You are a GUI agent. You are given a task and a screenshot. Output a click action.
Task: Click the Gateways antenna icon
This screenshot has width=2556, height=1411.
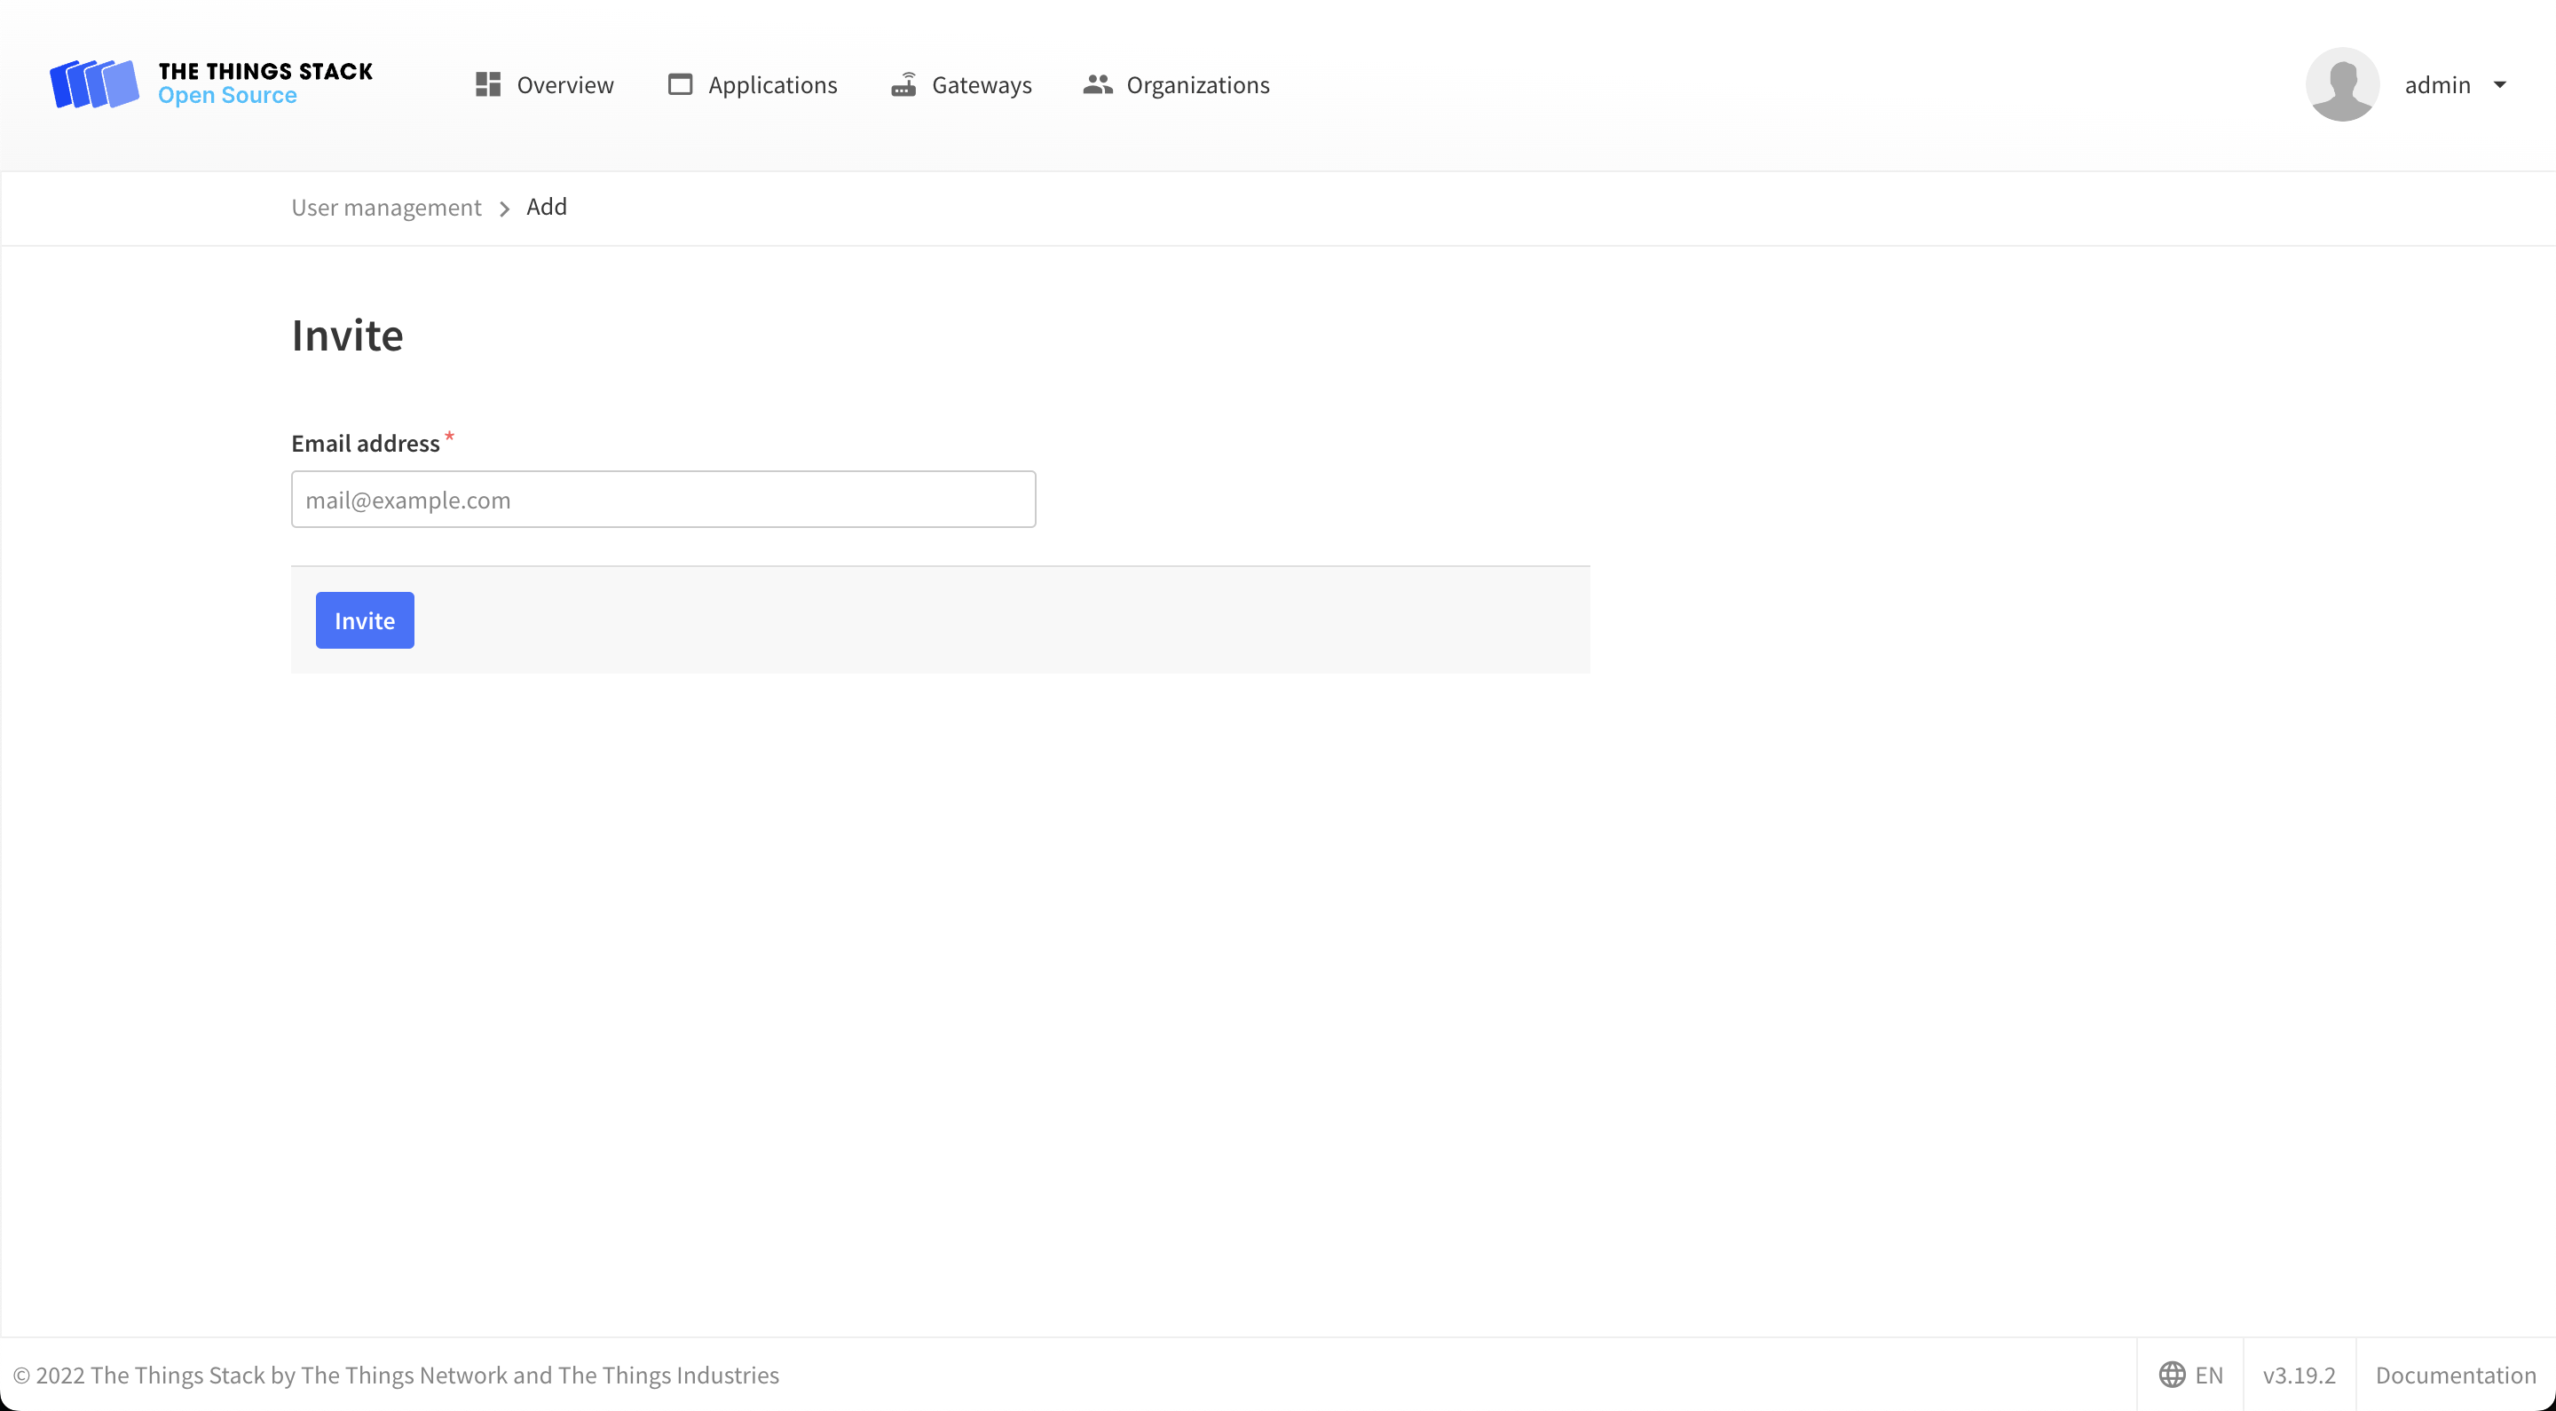tap(904, 84)
